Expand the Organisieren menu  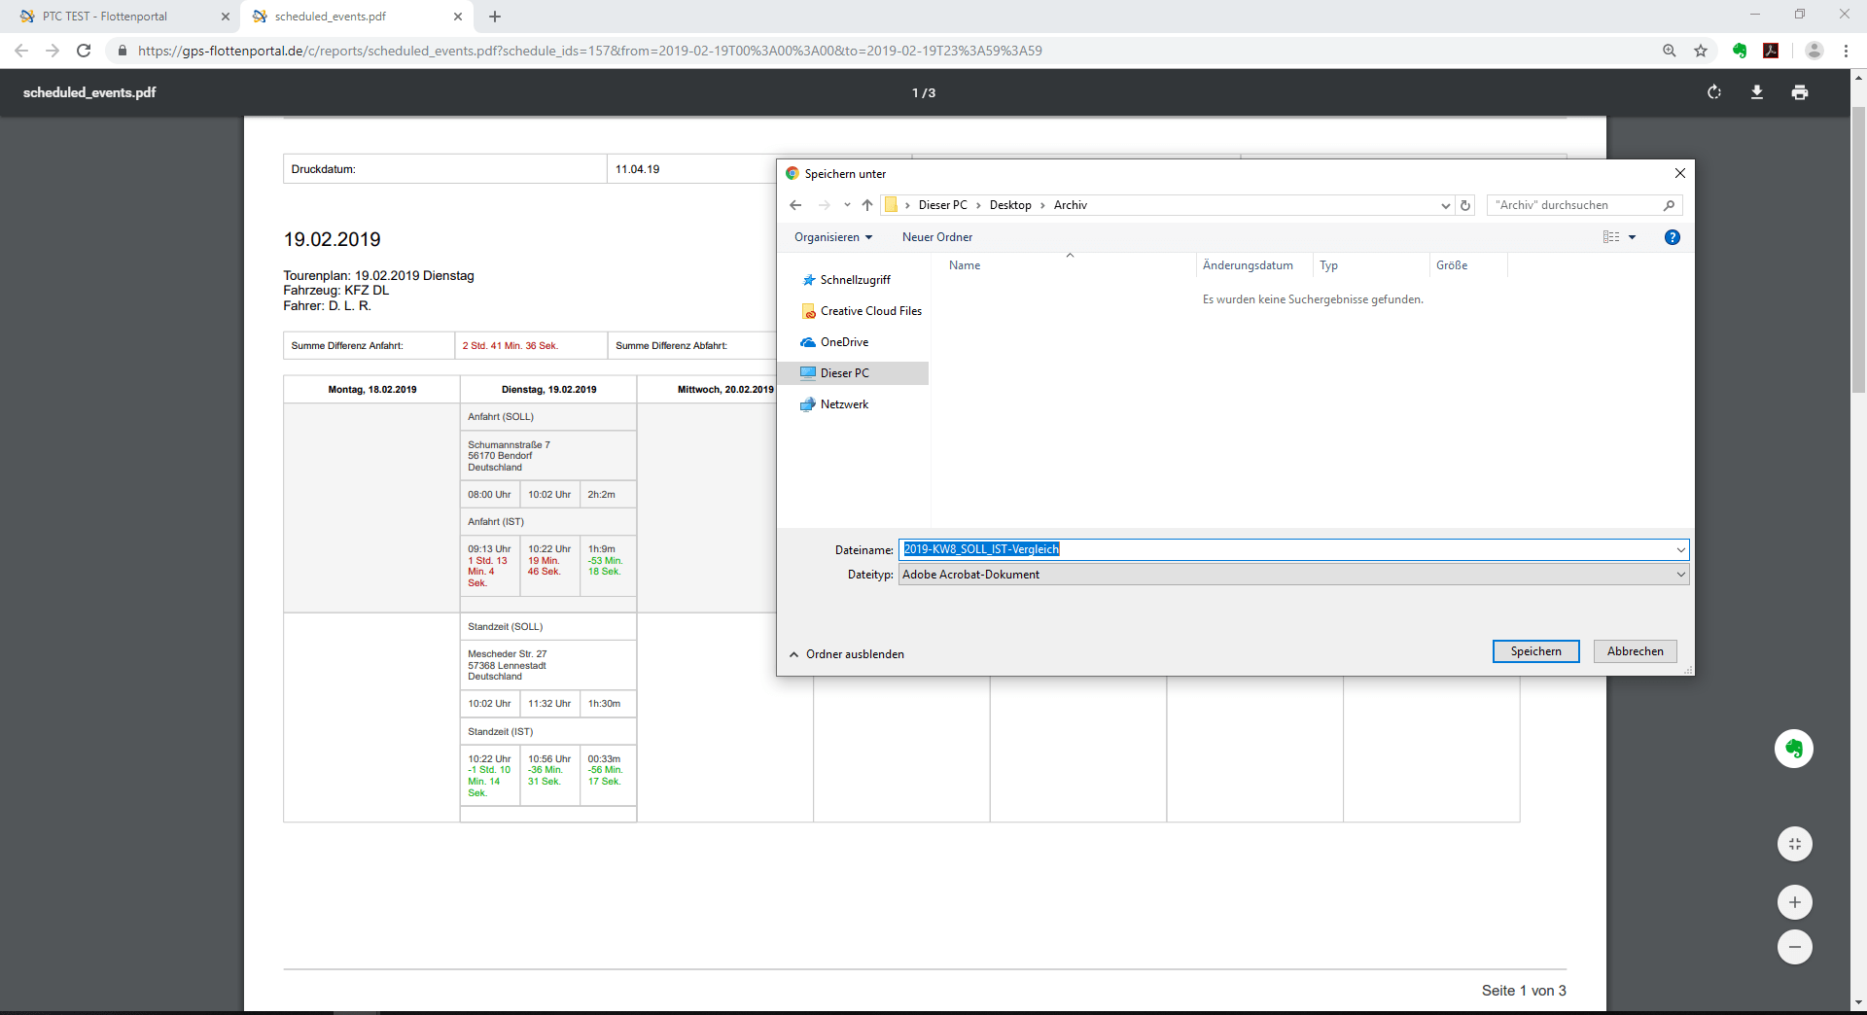pyautogui.click(x=832, y=237)
